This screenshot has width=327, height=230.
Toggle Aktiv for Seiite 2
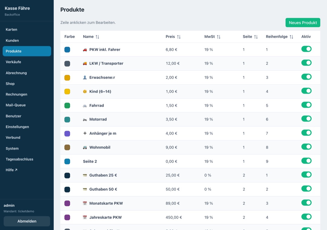(x=306, y=161)
